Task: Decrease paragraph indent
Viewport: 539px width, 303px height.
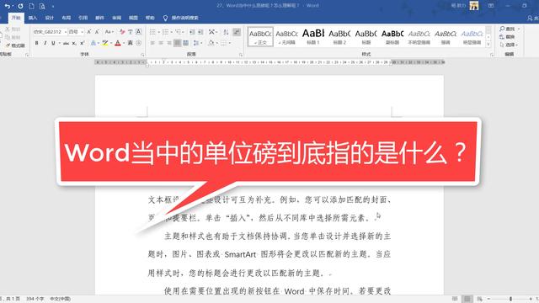Action: tap(192, 32)
